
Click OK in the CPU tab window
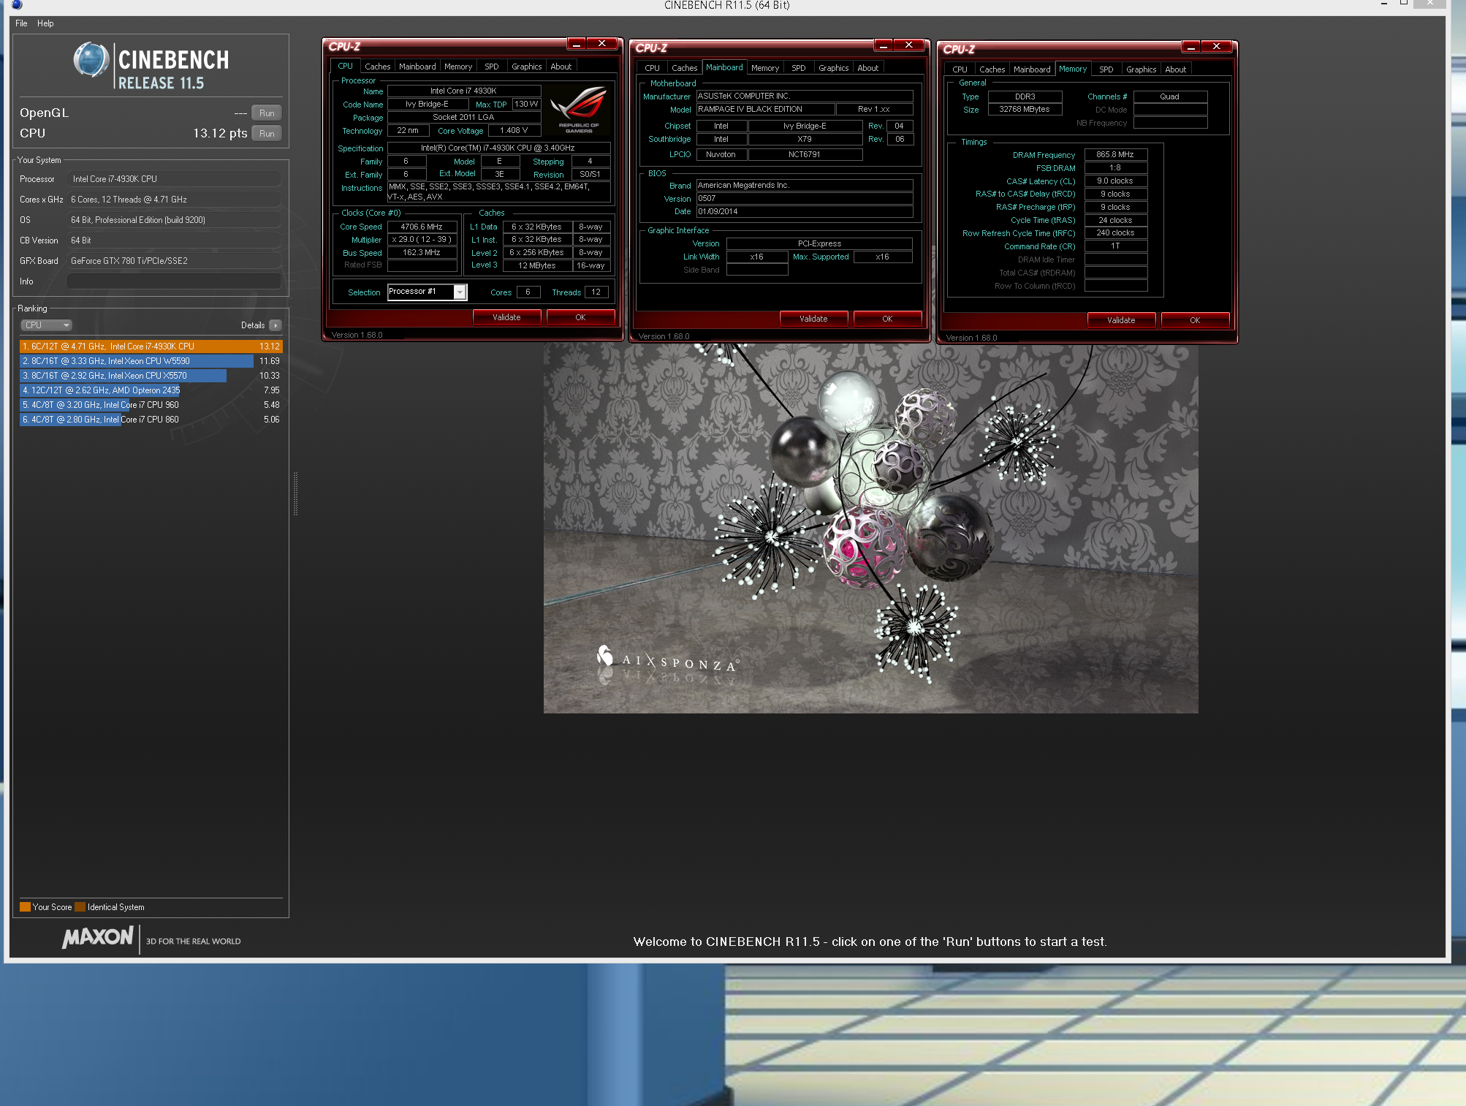coord(580,317)
